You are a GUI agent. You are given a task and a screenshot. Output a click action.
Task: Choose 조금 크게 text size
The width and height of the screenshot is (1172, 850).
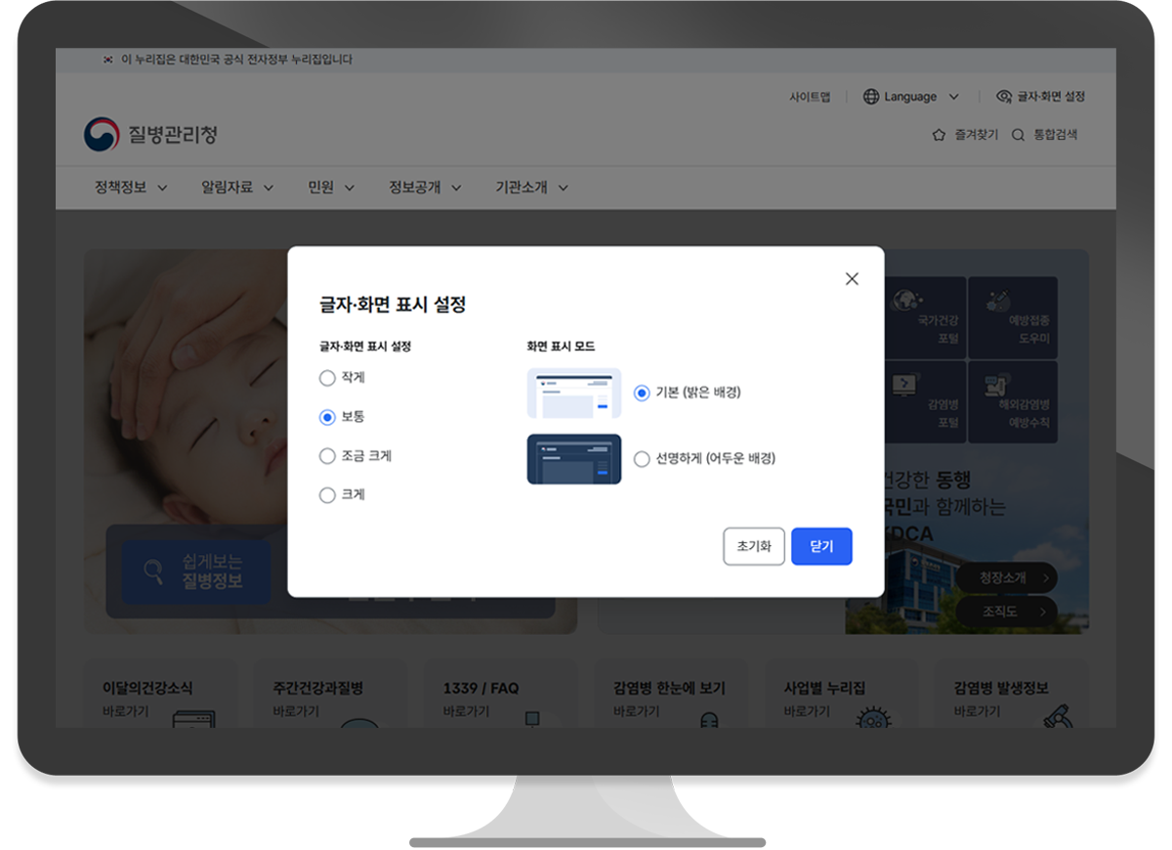pyautogui.click(x=327, y=456)
